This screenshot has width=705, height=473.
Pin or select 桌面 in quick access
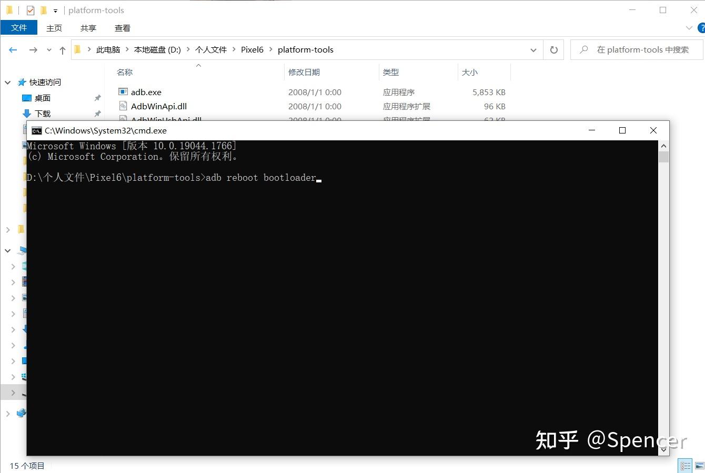point(43,98)
